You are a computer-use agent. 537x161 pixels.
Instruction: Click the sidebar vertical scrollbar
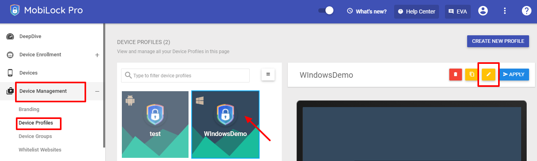(x=104, y=85)
